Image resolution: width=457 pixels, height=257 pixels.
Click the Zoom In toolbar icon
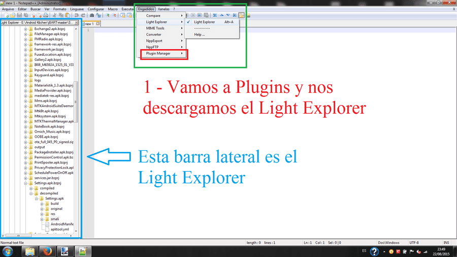tap(108, 15)
